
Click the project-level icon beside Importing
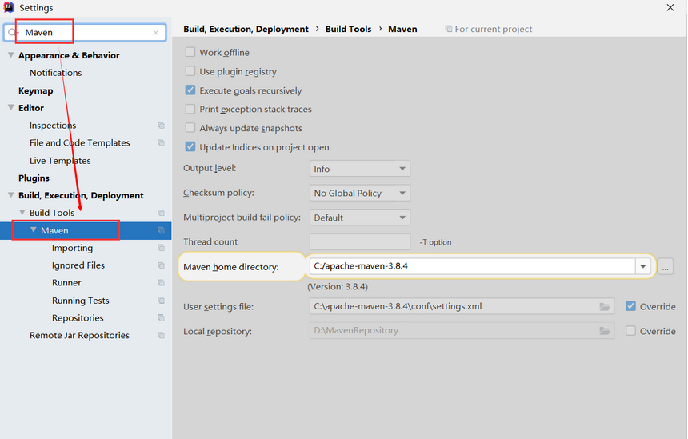point(161,248)
